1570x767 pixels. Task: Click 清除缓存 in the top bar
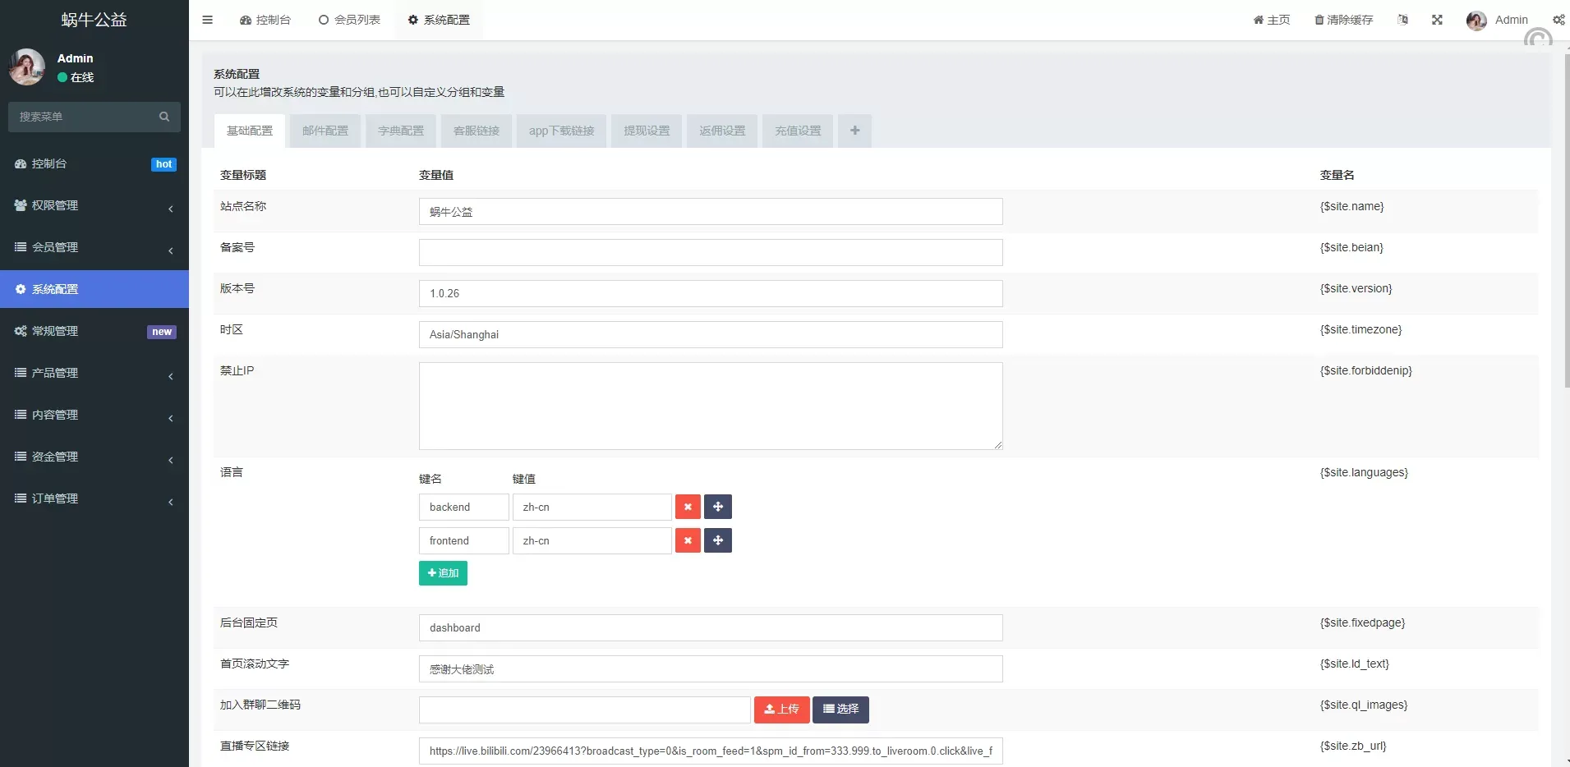click(1343, 20)
